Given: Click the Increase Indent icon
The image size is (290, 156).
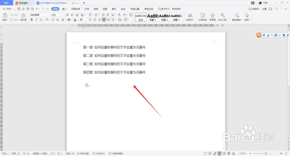Looking at the screenshot, I should (108, 15).
